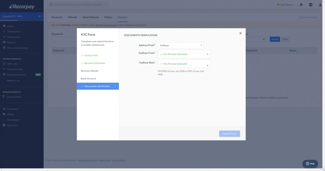Screen dimensions: 325x171
Task: Click the Submit KYC 40% progress bar
Action: 22,16
